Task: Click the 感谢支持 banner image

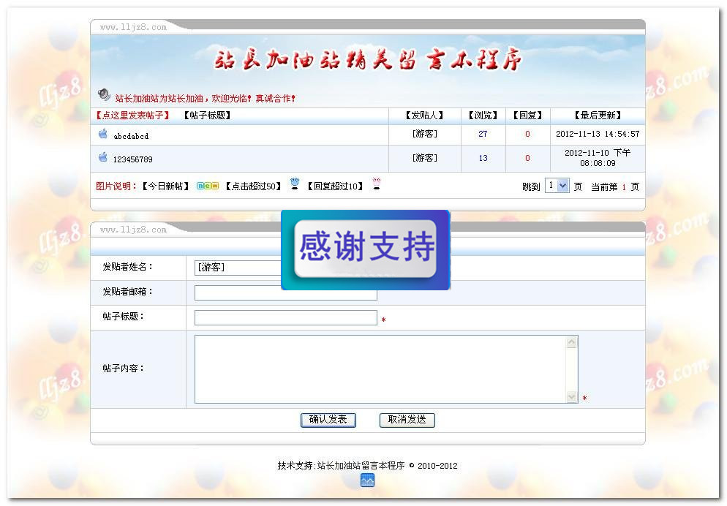Action: pyautogui.click(x=366, y=250)
